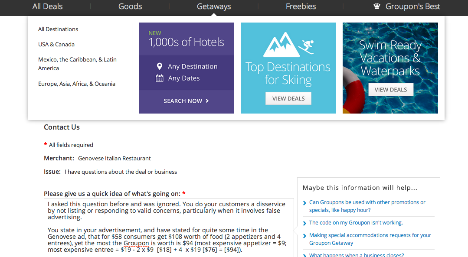Click the underlined word Groupon in the message
468x257 pixels.
coord(136,243)
